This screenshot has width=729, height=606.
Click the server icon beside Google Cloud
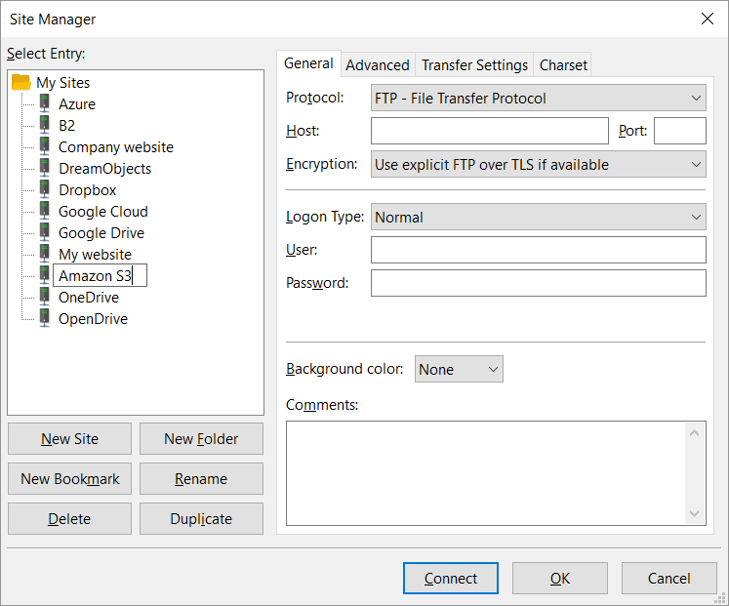45,211
